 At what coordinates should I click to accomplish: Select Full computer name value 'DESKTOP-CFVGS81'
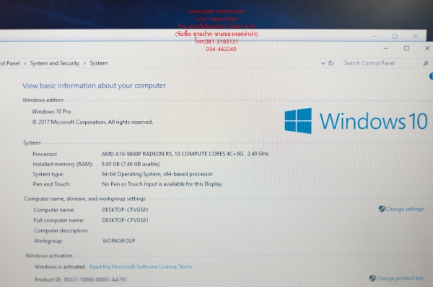point(125,220)
